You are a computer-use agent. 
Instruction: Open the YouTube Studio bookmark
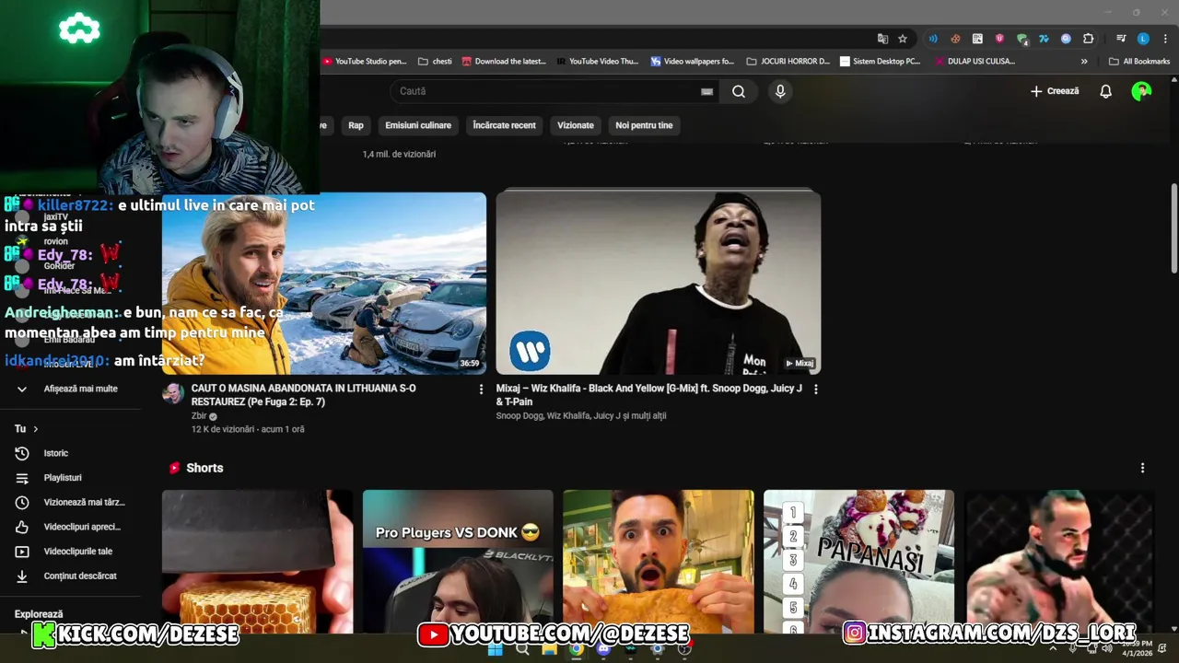tap(365, 62)
